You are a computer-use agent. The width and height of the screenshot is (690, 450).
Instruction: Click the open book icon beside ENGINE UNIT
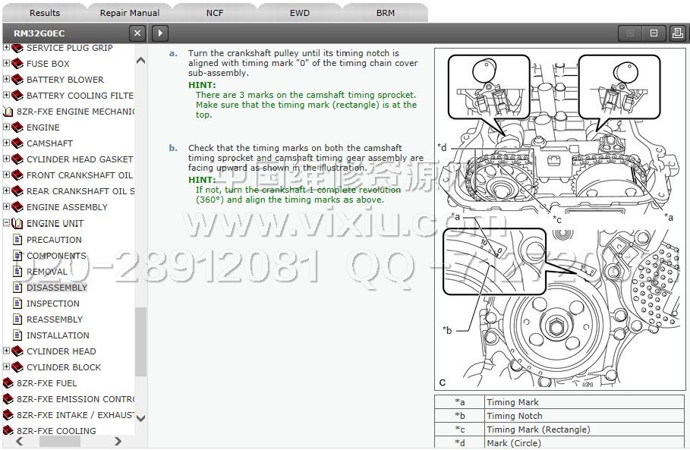coord(17,224)
